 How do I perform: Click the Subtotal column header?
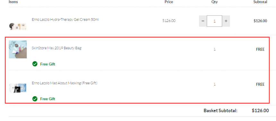[x=260, y=2]
